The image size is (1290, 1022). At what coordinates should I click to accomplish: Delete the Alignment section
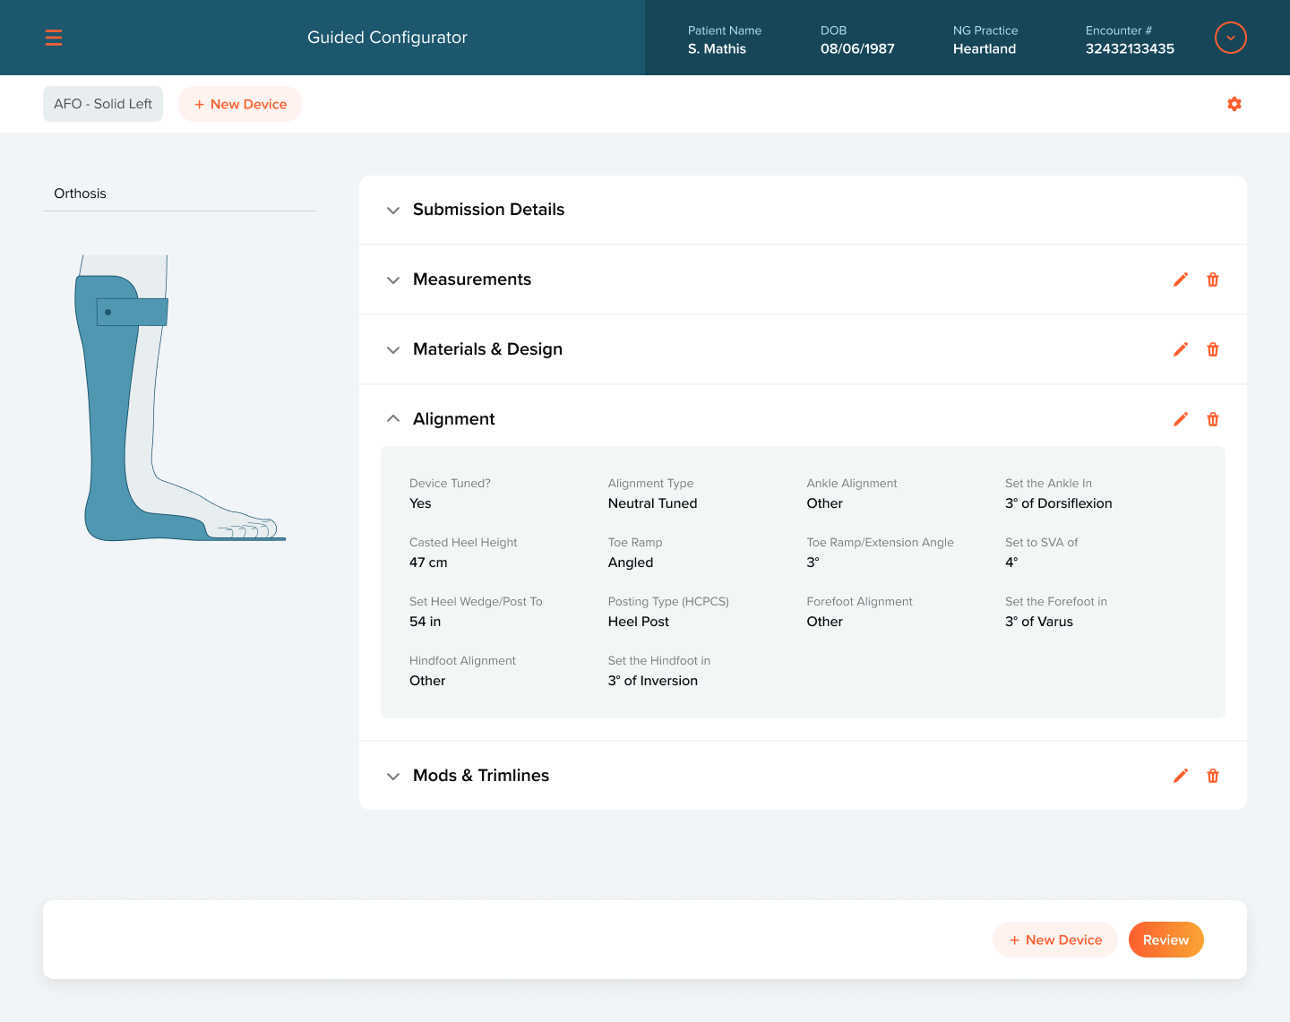[x=1213, y=419]
